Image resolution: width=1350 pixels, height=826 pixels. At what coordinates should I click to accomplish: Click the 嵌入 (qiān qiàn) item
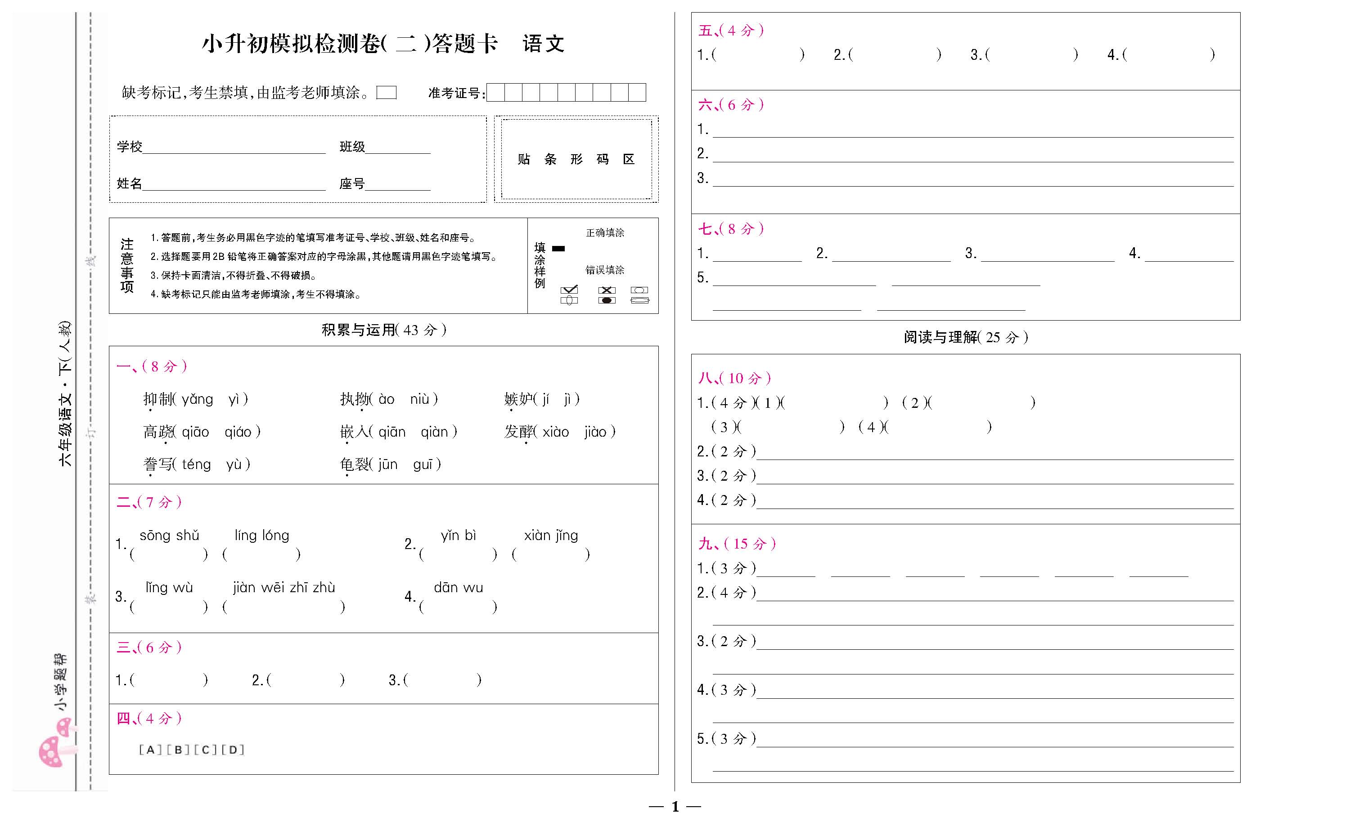(399, 433)
